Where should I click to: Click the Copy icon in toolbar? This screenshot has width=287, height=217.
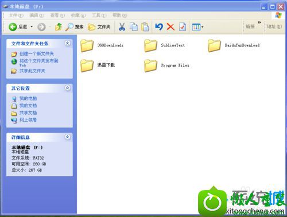[x=134, y=27]
